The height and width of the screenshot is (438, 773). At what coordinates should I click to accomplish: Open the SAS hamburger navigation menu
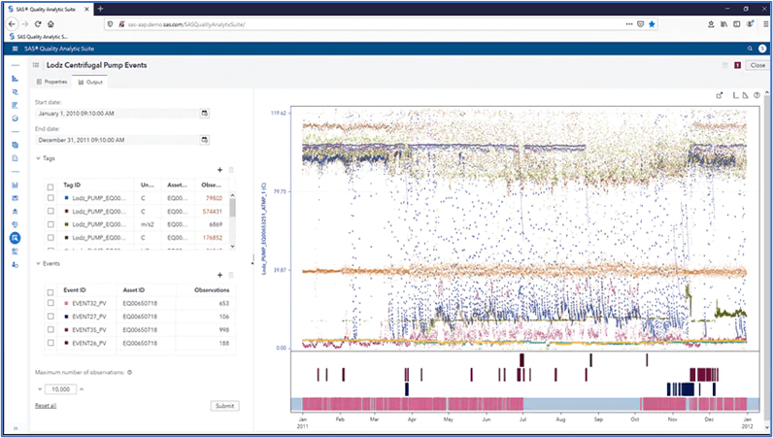pyautogui.click(x=15, y=48)
